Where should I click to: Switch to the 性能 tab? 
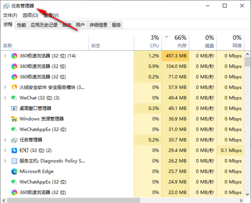22,25
